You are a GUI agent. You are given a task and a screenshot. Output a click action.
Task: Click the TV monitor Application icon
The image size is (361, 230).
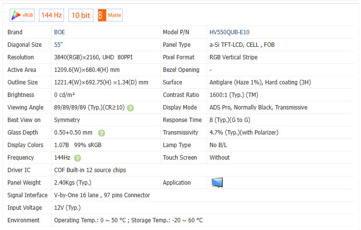pyautogui.click(x=217, y=183)
